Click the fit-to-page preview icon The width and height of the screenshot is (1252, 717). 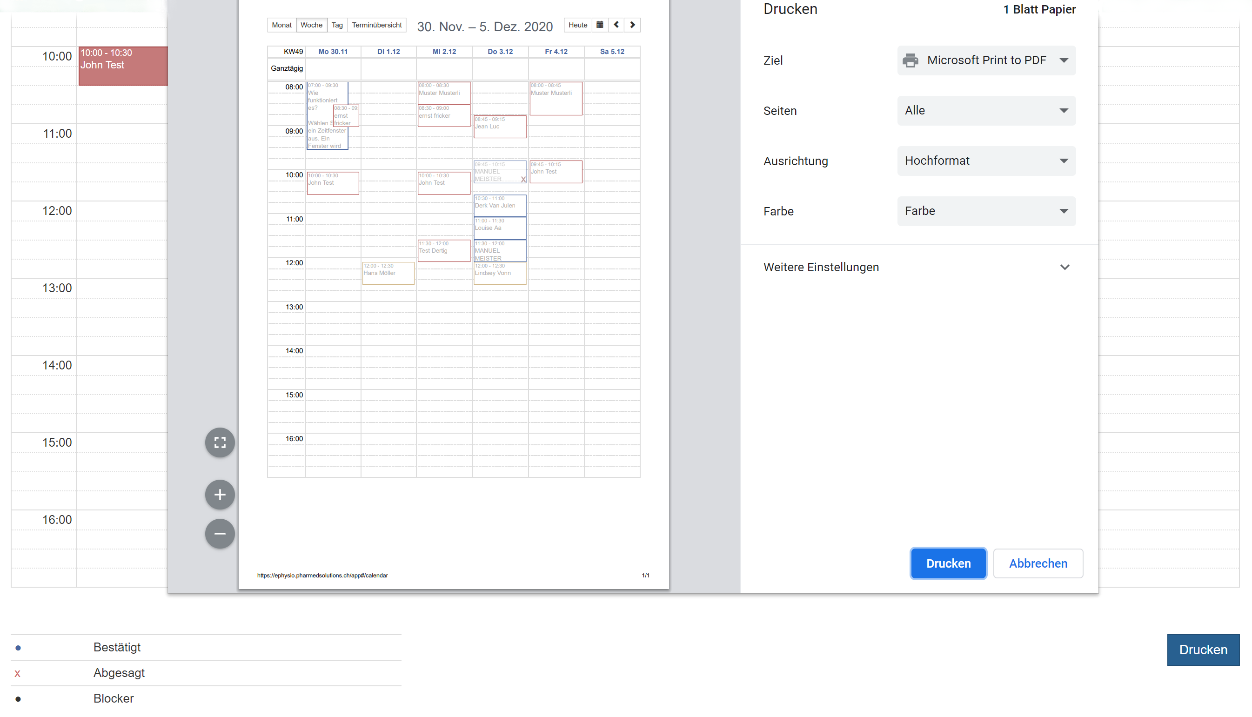click(x=220, y=442)
